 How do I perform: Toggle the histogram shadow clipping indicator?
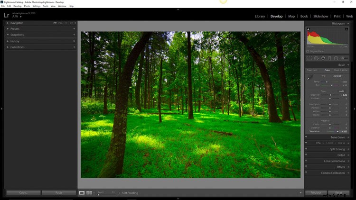[308, 29]
